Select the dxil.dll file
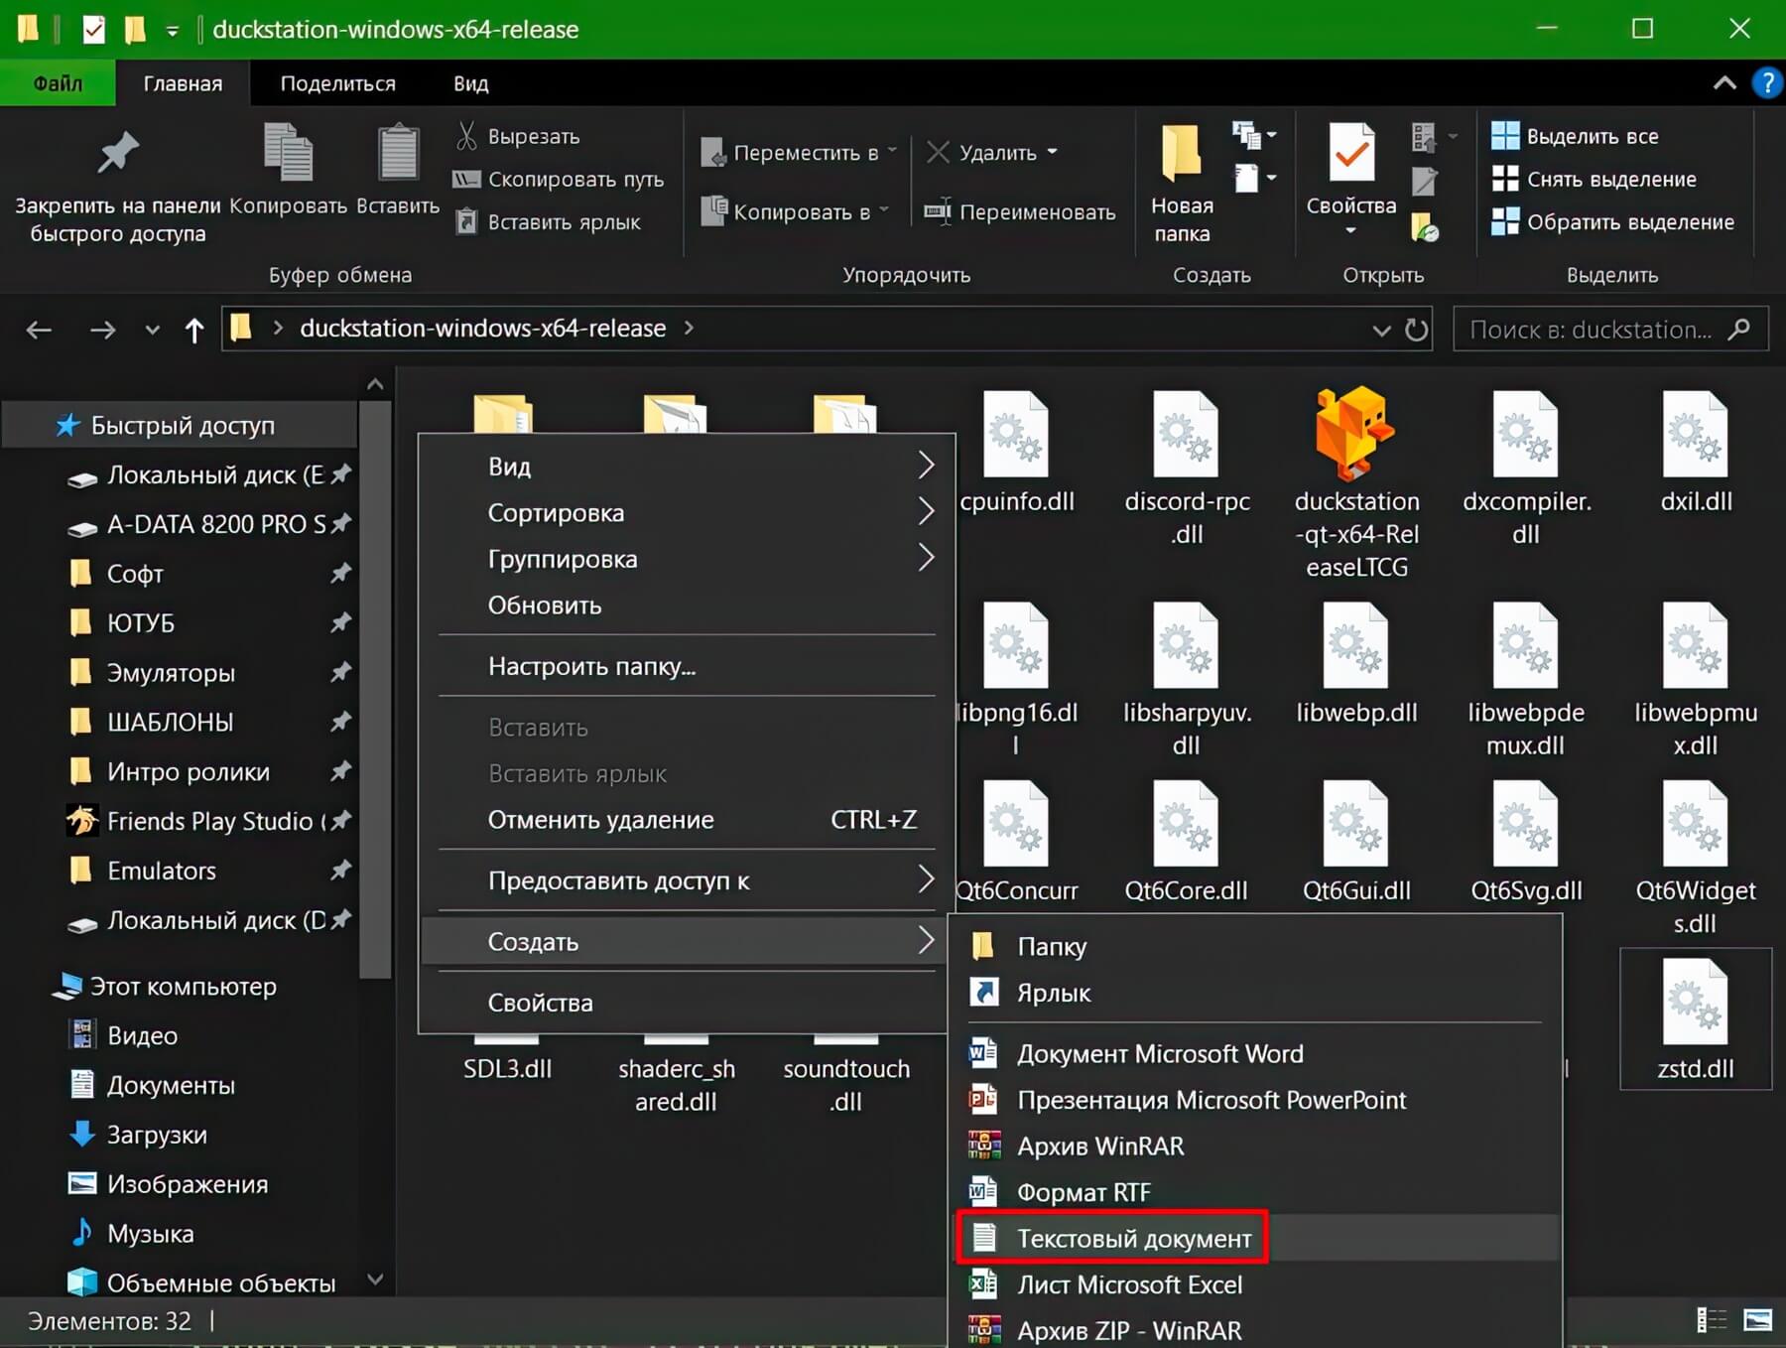Viewport: 1786px width, 1348px height. tap(1696, 452)
